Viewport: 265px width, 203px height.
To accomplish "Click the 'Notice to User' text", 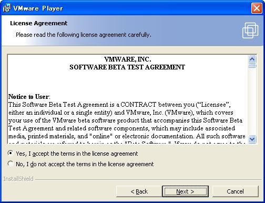I will pyautogui.click(x=29, y=97).
